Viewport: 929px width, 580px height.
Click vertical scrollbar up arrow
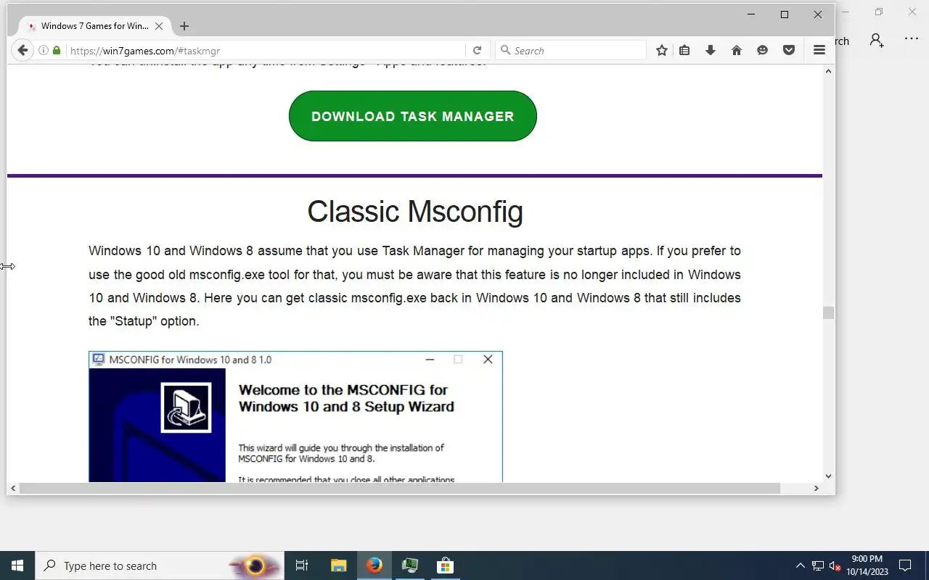click(x=828, y=71)
